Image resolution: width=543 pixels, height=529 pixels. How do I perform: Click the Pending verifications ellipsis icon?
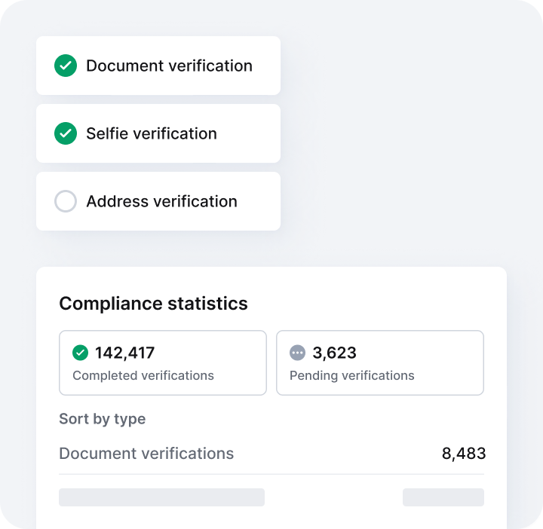point(297,353)
